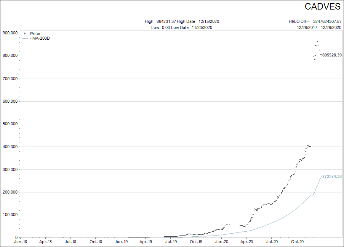
Task: Click the 272374.38 moving average value label
Action: pyautogui.click(x=332, y=176)
